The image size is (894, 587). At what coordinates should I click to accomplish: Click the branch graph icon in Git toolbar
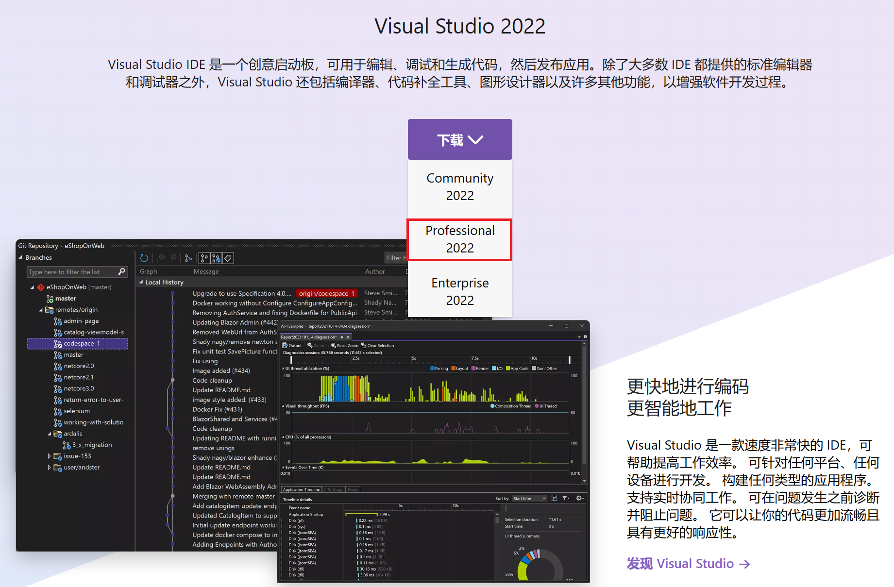(188, 258)
